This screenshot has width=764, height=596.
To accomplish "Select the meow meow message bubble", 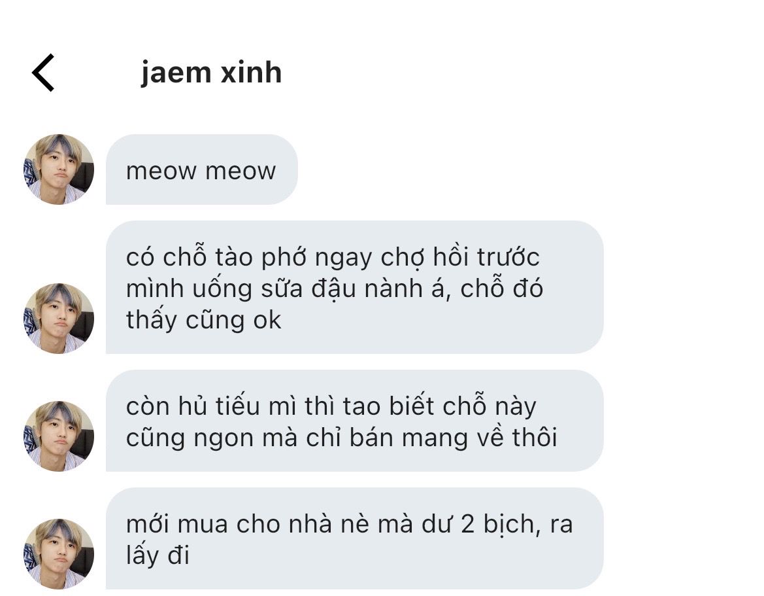I will pos(202,169).
